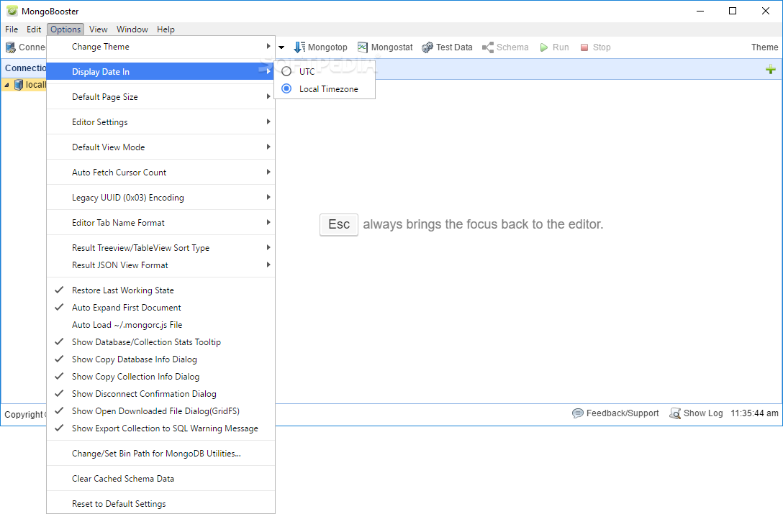The image size is (783, 514).
Task: Toggle Show Disconnect Confirmation Dialog
Action: point(160,394)
